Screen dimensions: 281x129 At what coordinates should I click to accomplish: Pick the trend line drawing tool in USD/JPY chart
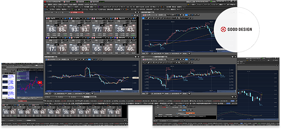[146, 18]
